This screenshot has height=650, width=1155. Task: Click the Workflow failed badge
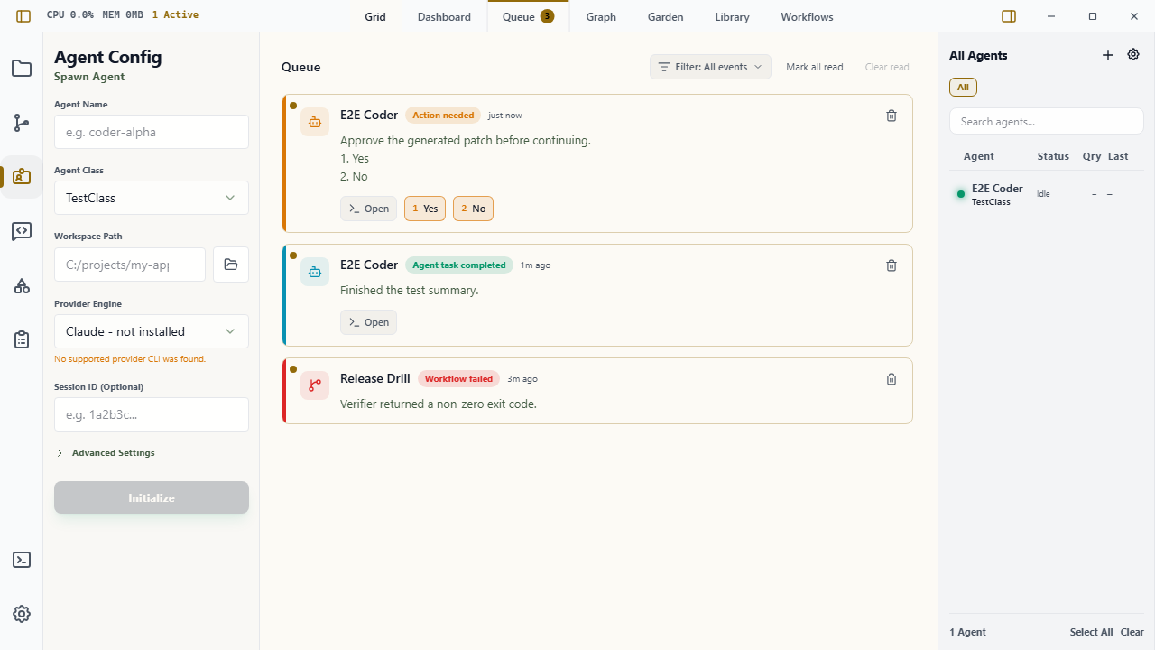pyautogui.click(x=458, y=379)
